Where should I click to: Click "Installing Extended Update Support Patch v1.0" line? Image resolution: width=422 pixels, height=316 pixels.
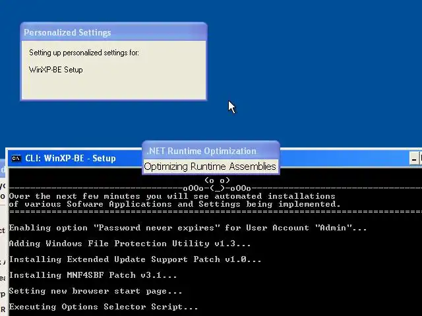(x=135, y=259)
